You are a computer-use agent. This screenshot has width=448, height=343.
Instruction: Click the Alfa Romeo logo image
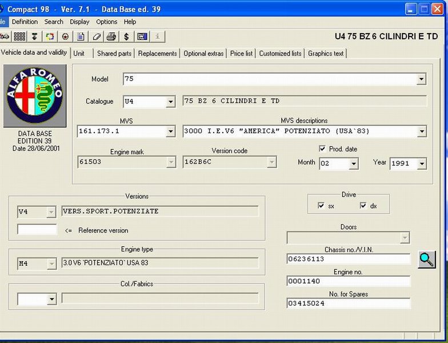pos(35,96)
